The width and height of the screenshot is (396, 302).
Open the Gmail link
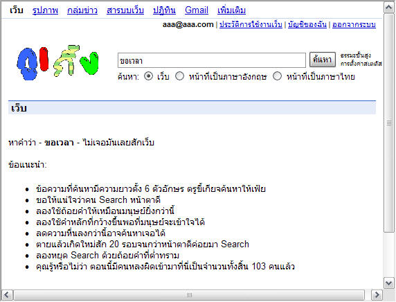(197, 10)
